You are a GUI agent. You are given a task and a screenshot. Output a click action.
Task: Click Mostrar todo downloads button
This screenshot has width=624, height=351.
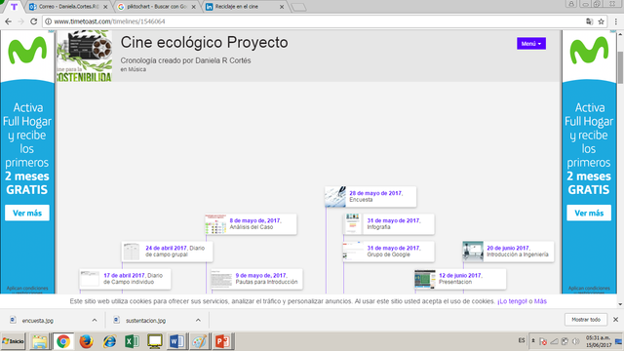point(586,320)
